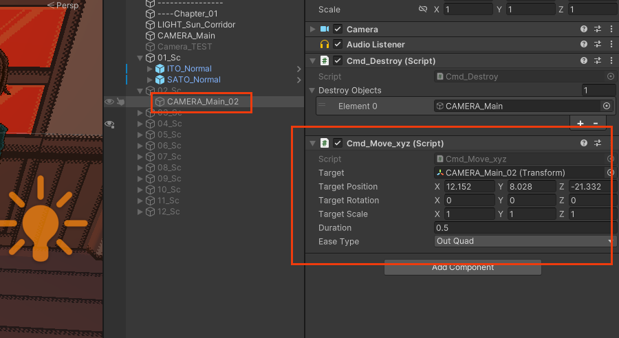
Task: Open presets for the Audio Listener component
Action: click(x=598, y=45)
